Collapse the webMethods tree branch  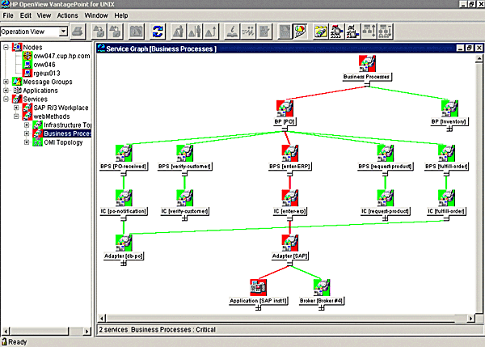click(17, 116)
